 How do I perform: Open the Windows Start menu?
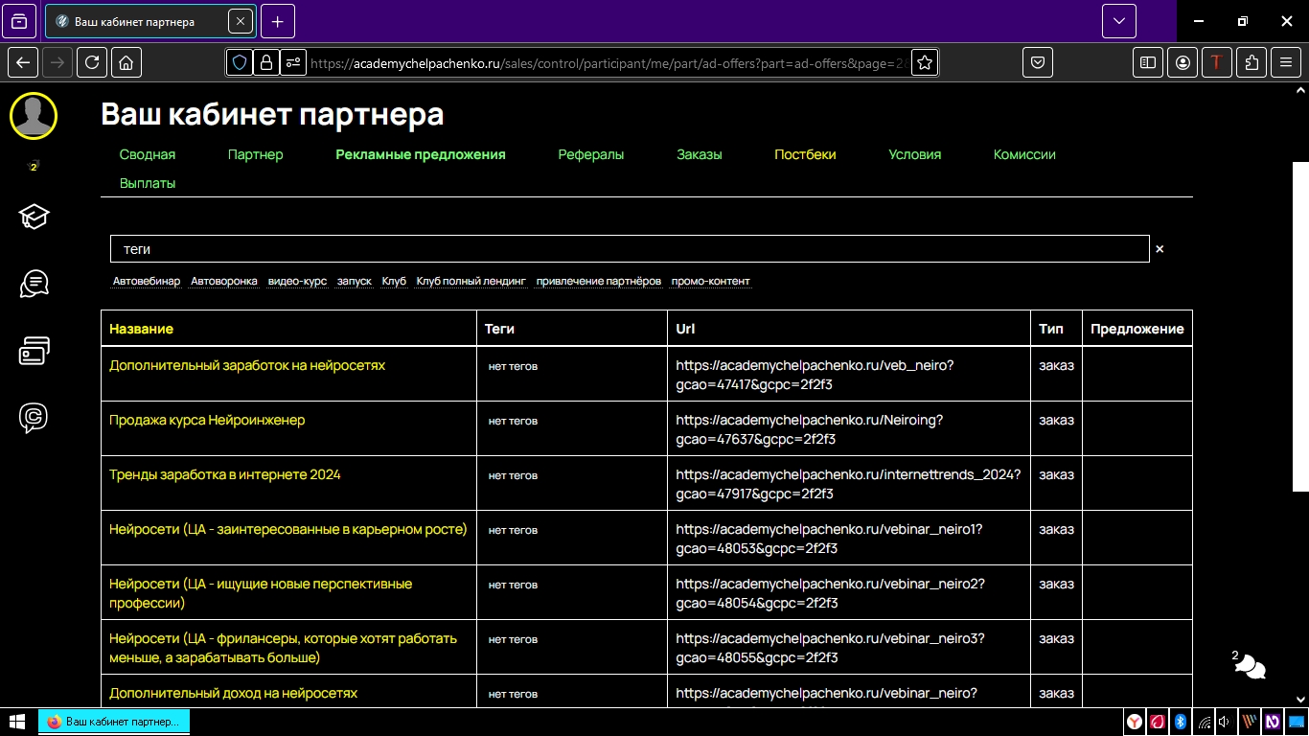click(x=16, y=721)
